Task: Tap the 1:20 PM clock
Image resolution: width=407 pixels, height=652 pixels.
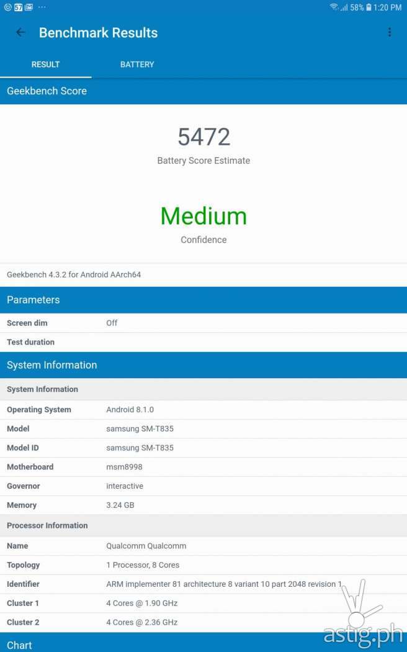Action: tap(388, 7)
